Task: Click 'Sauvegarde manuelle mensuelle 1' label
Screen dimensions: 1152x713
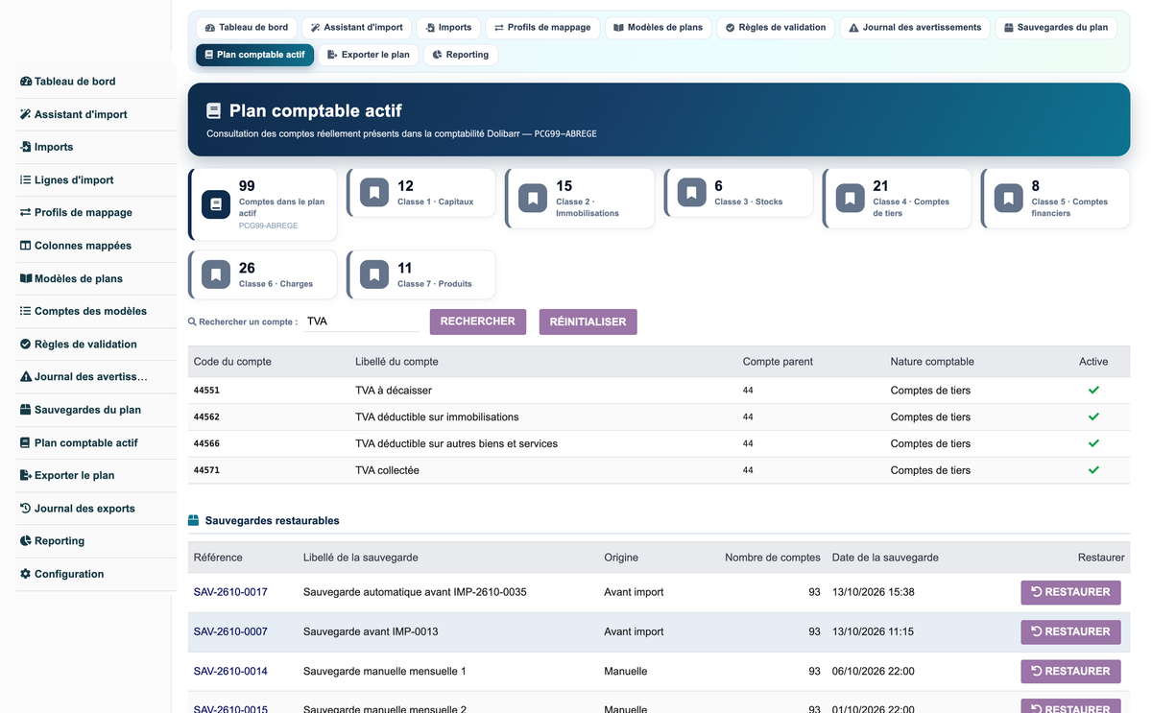Action: [385, 672]
